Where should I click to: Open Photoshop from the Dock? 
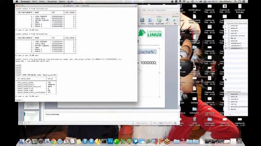pos(110,142)
